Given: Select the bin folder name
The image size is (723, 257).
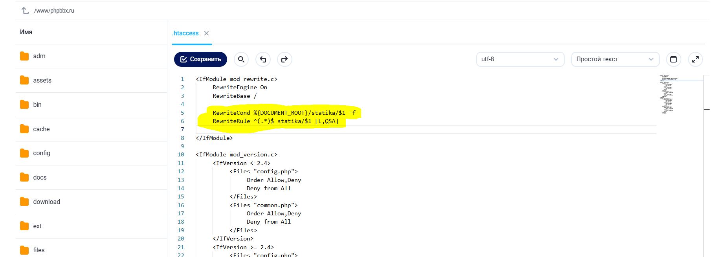Looking at the screenshot, I should 37,105.
